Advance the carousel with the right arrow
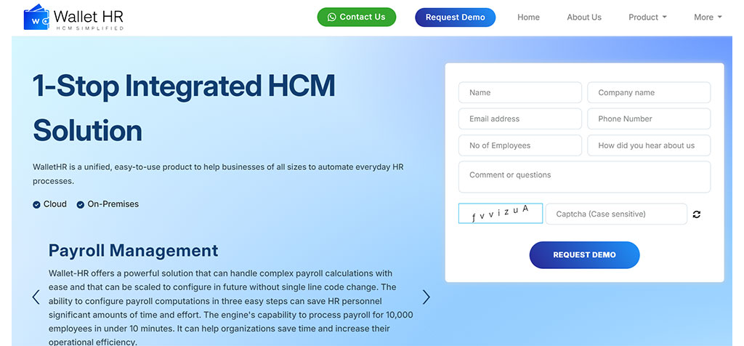The height and width of the screenshot is (346, 744). [x=426, y=297]
